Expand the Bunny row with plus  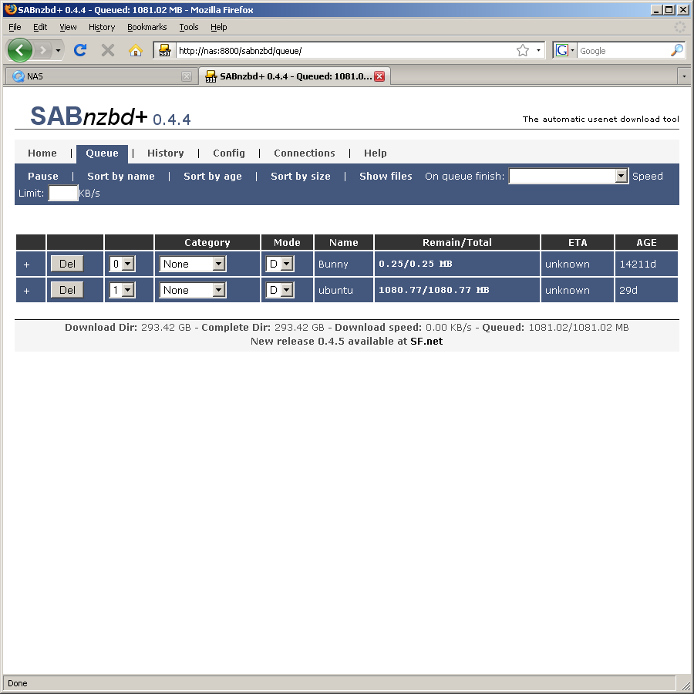26,264
